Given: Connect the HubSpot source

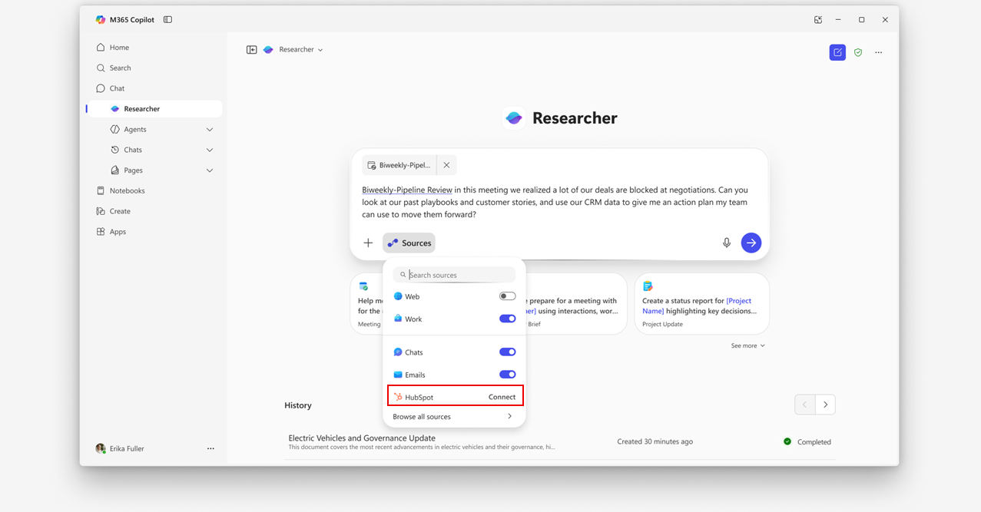Looking at the screenshot, I should point(502,397).
